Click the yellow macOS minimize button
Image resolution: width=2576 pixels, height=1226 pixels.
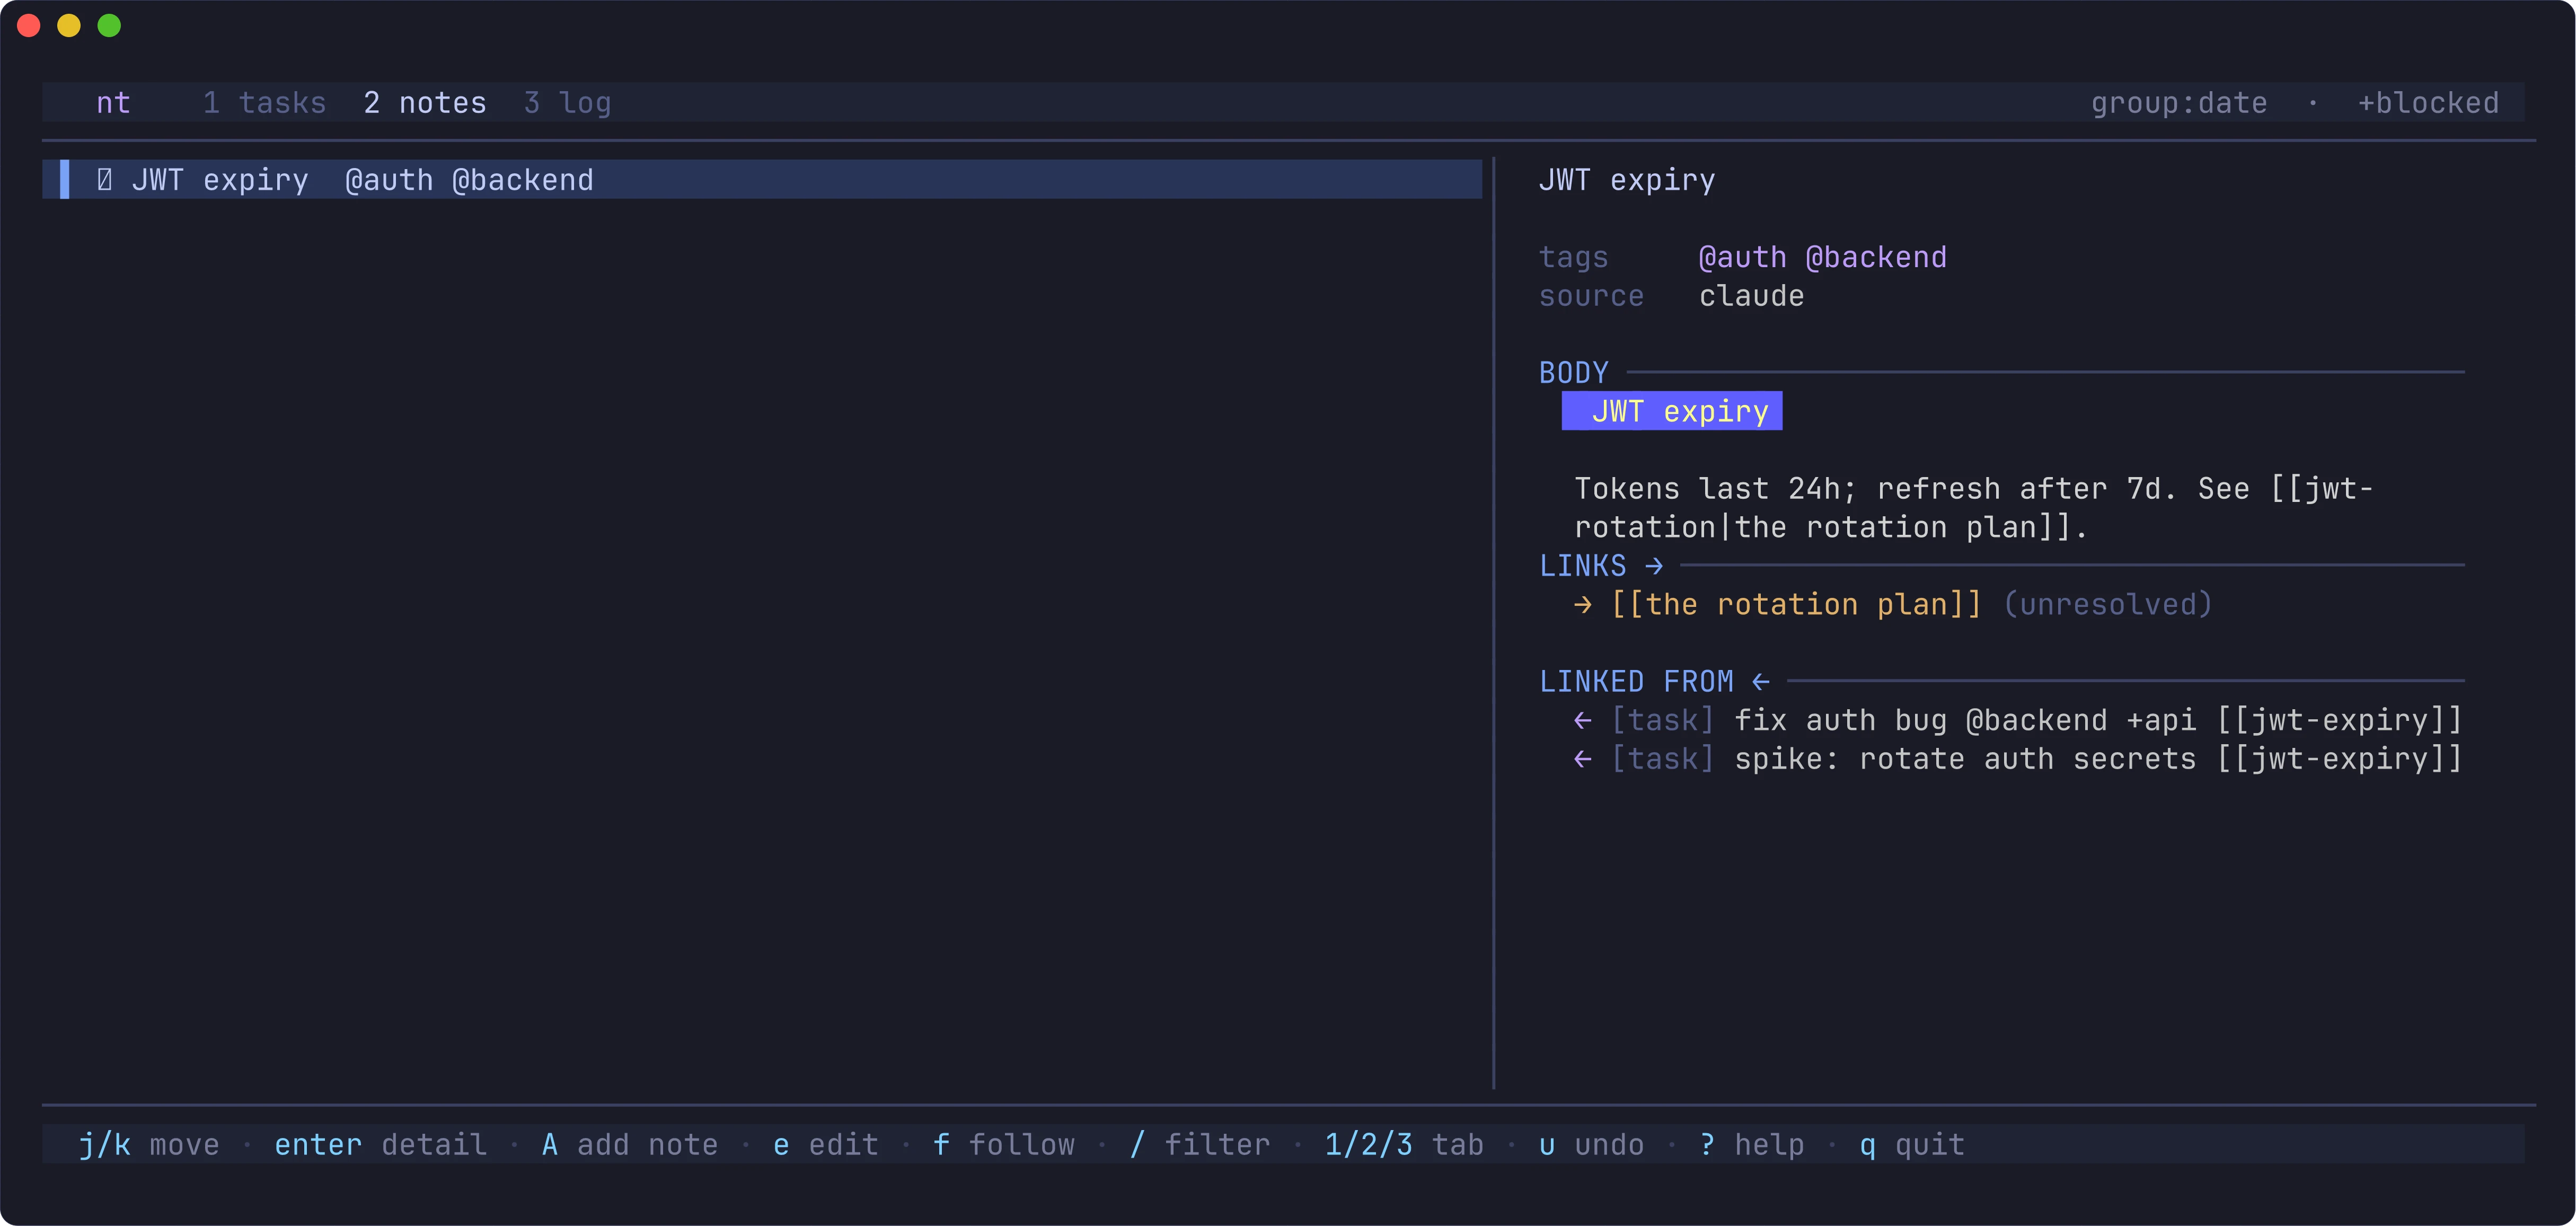(x=69, y=26)
